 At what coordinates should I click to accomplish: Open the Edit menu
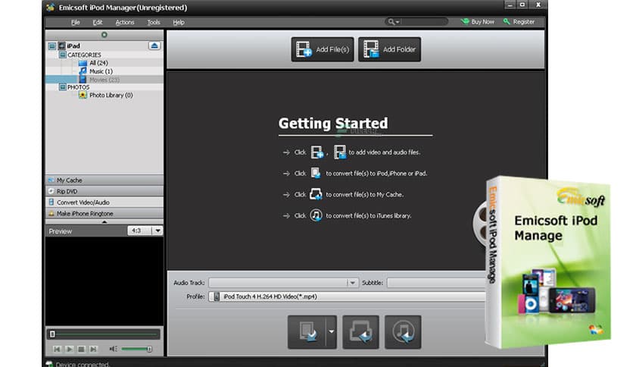point(97,22)
